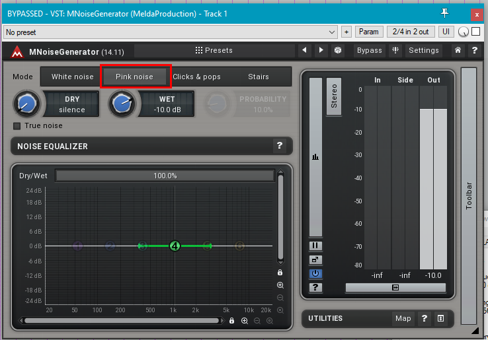Select equalizer band 3 node

143,246
